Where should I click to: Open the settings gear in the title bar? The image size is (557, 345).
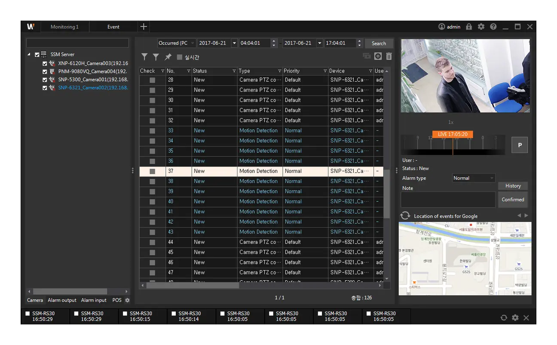[481, 27]
